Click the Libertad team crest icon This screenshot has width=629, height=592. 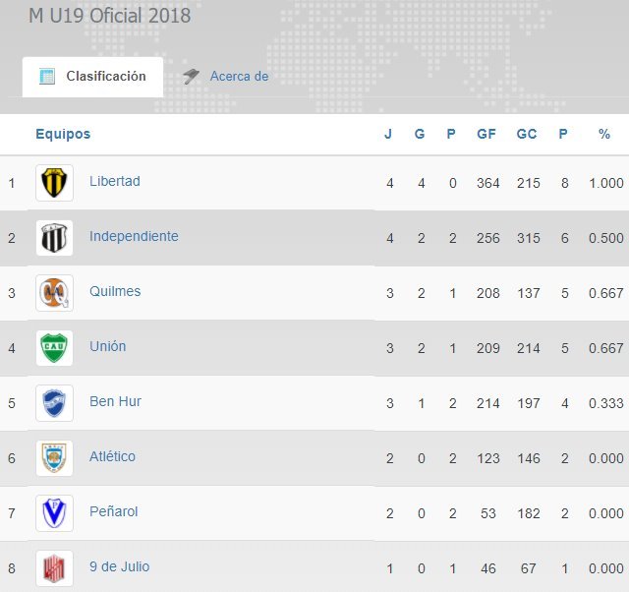tap(54, 183)
